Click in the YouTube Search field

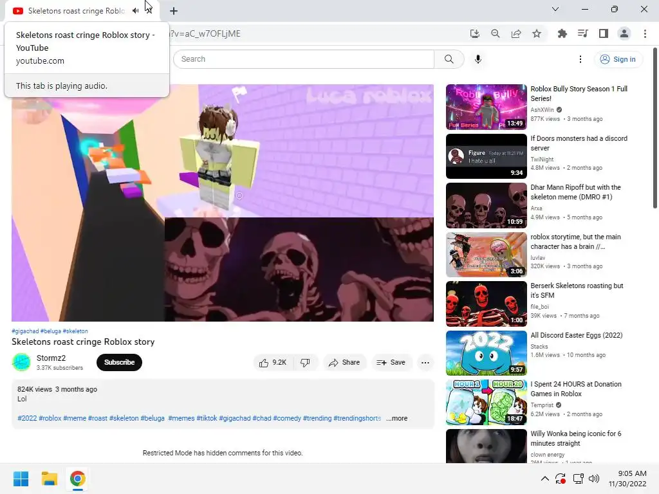(x=304, y=59)
